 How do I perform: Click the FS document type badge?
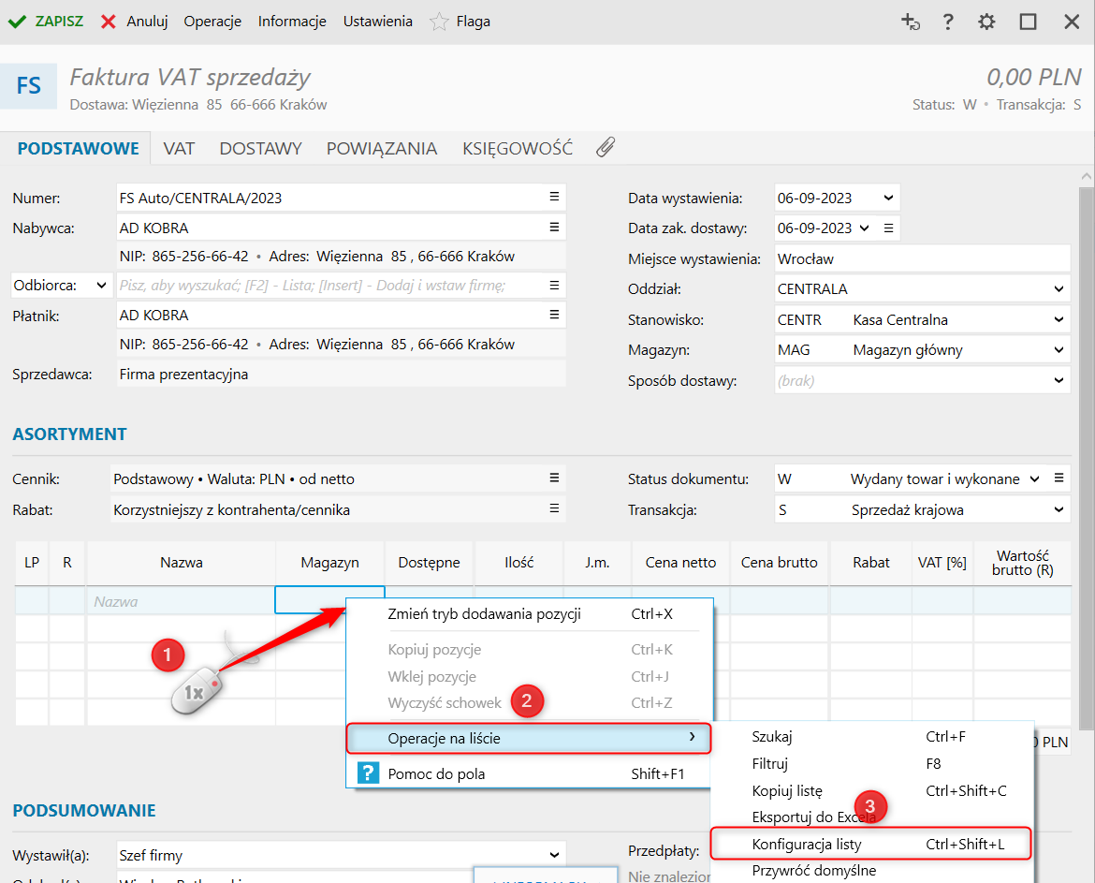coord(29,86)
